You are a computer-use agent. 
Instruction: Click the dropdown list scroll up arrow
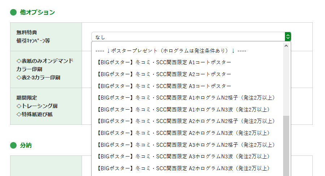(286, 46)
